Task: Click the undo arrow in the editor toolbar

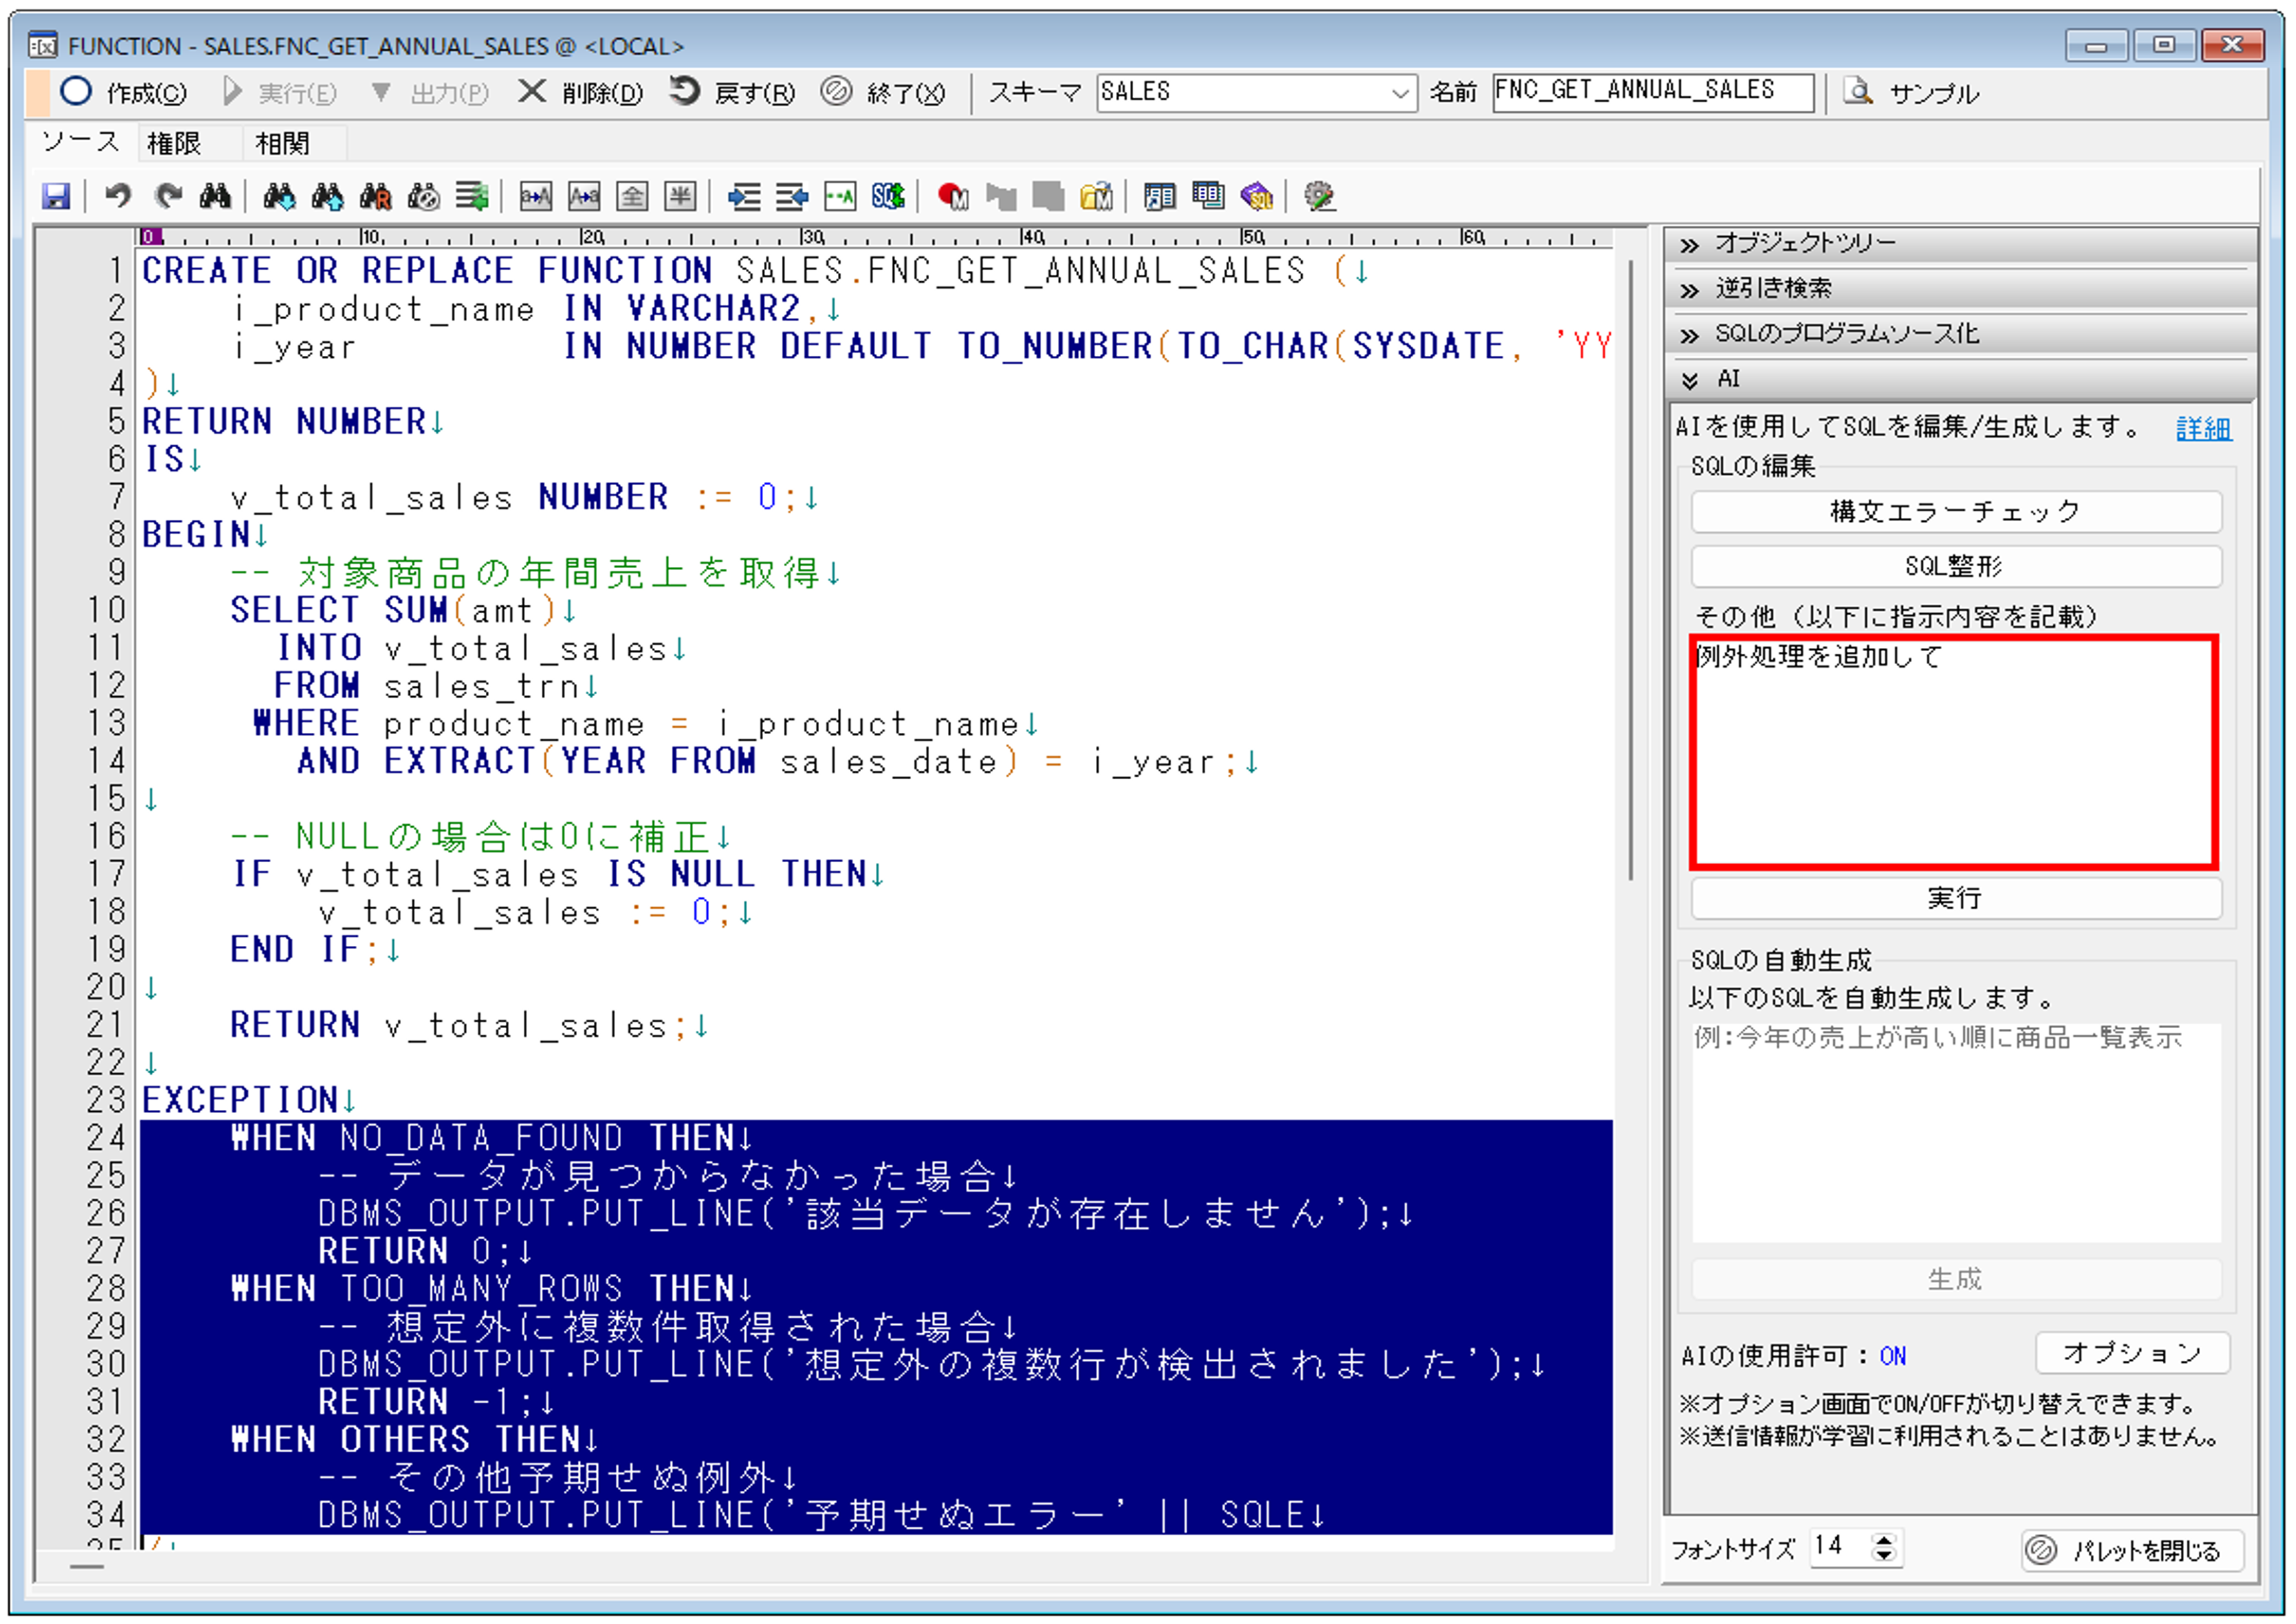Action: [x=118, y=196]
